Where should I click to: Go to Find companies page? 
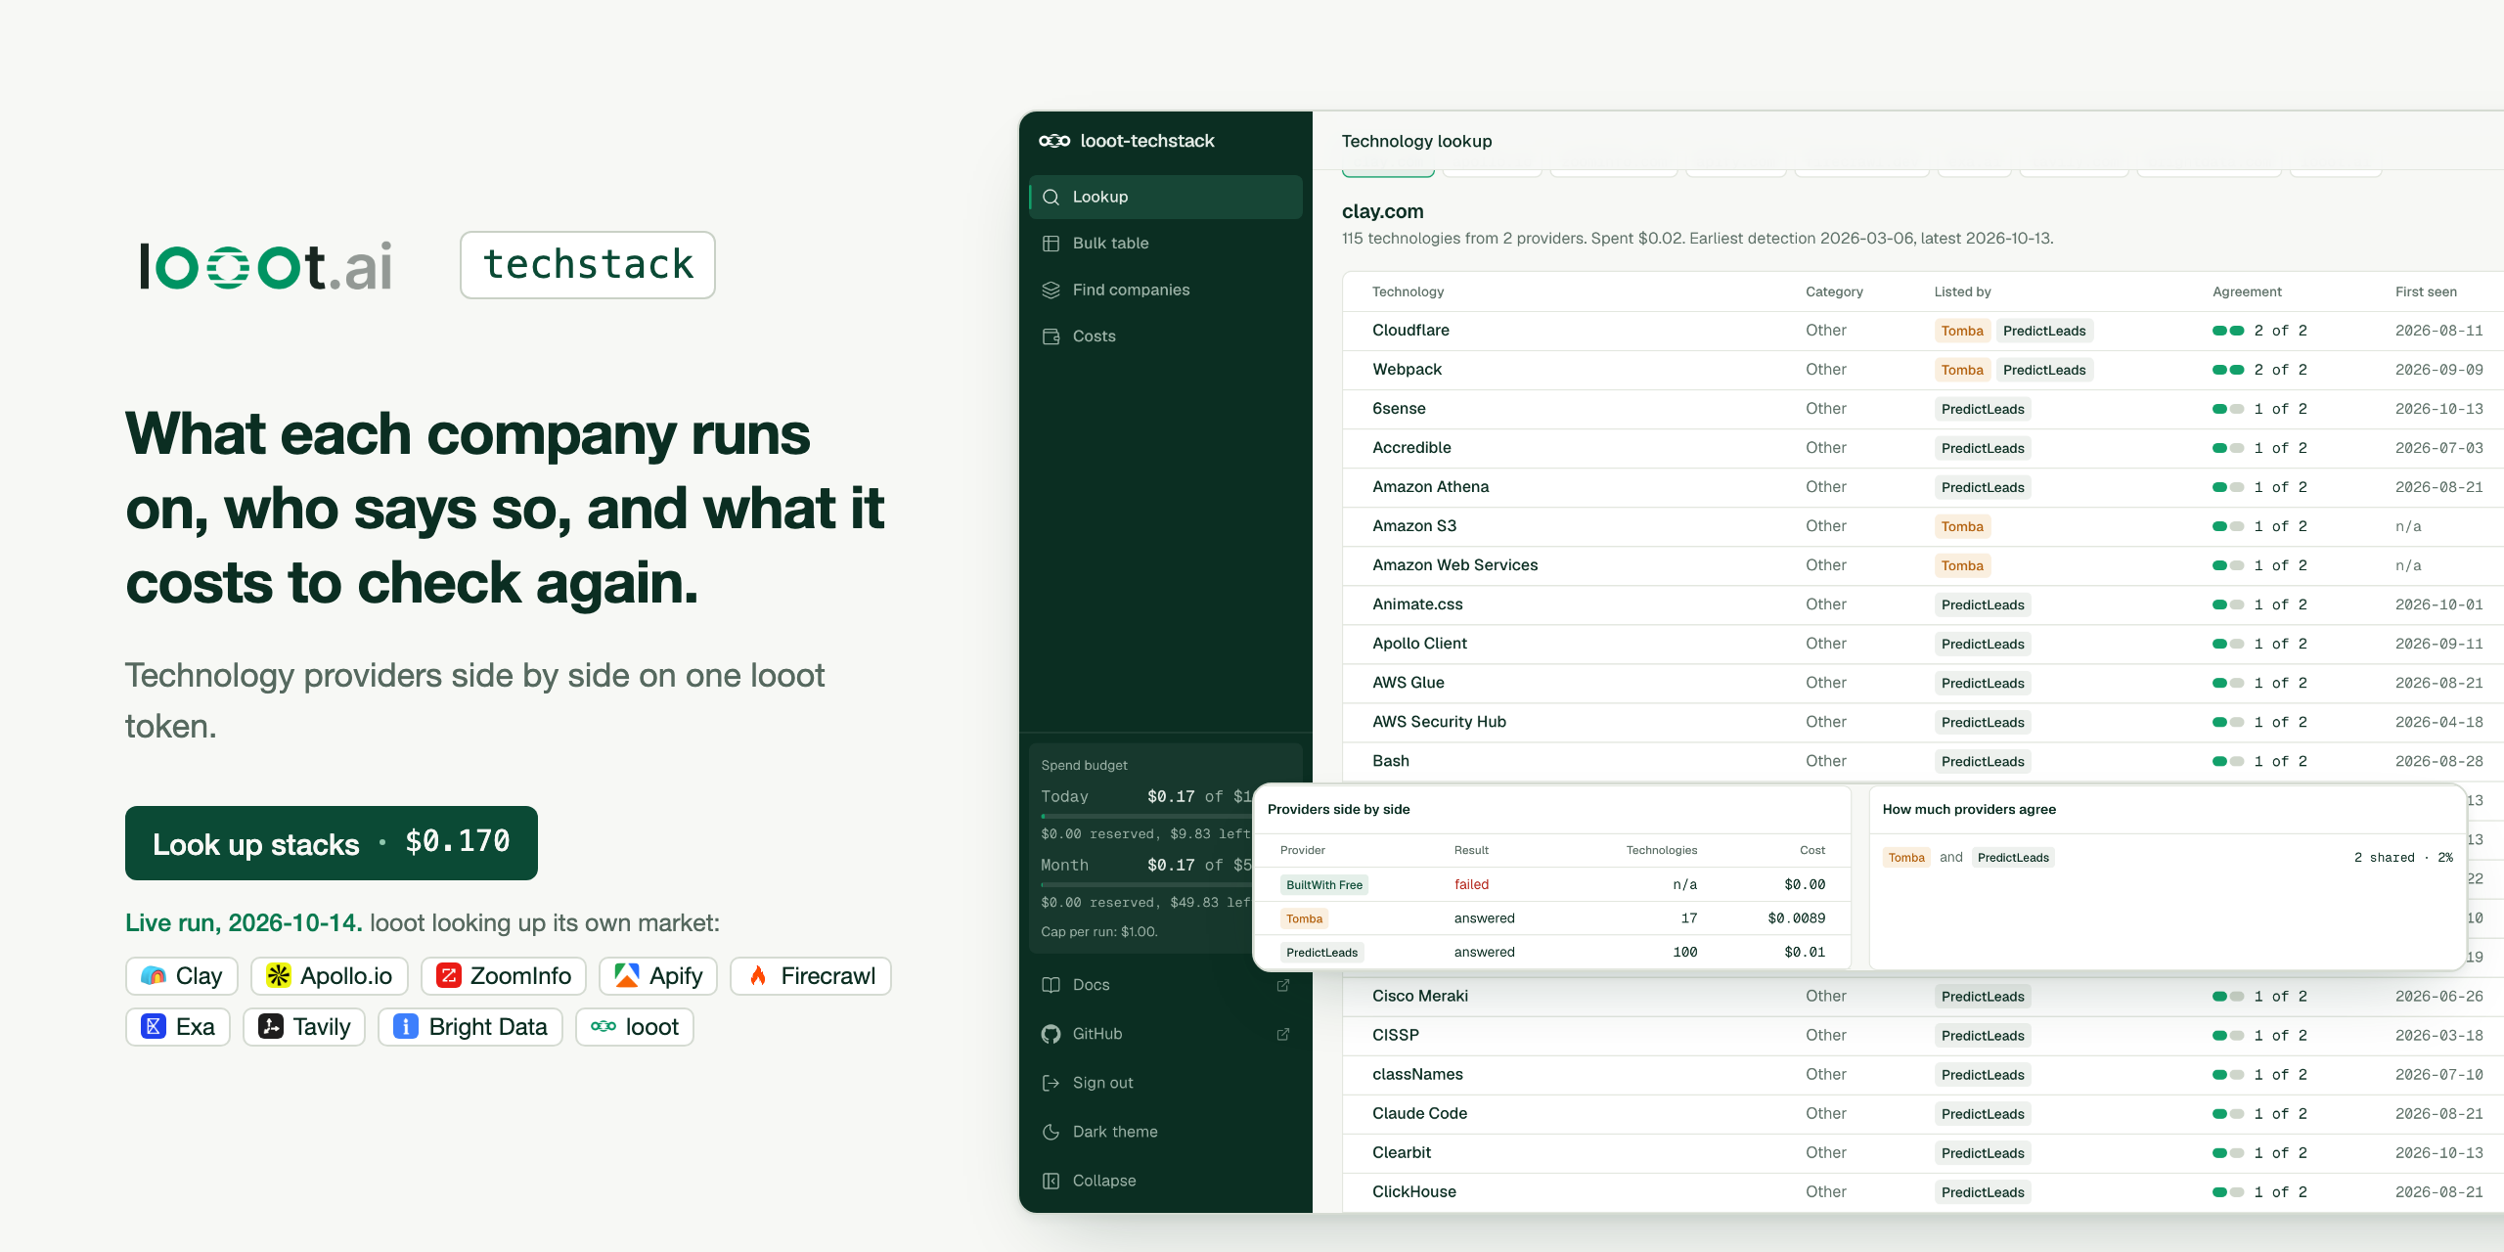(x=1165, y=290)
